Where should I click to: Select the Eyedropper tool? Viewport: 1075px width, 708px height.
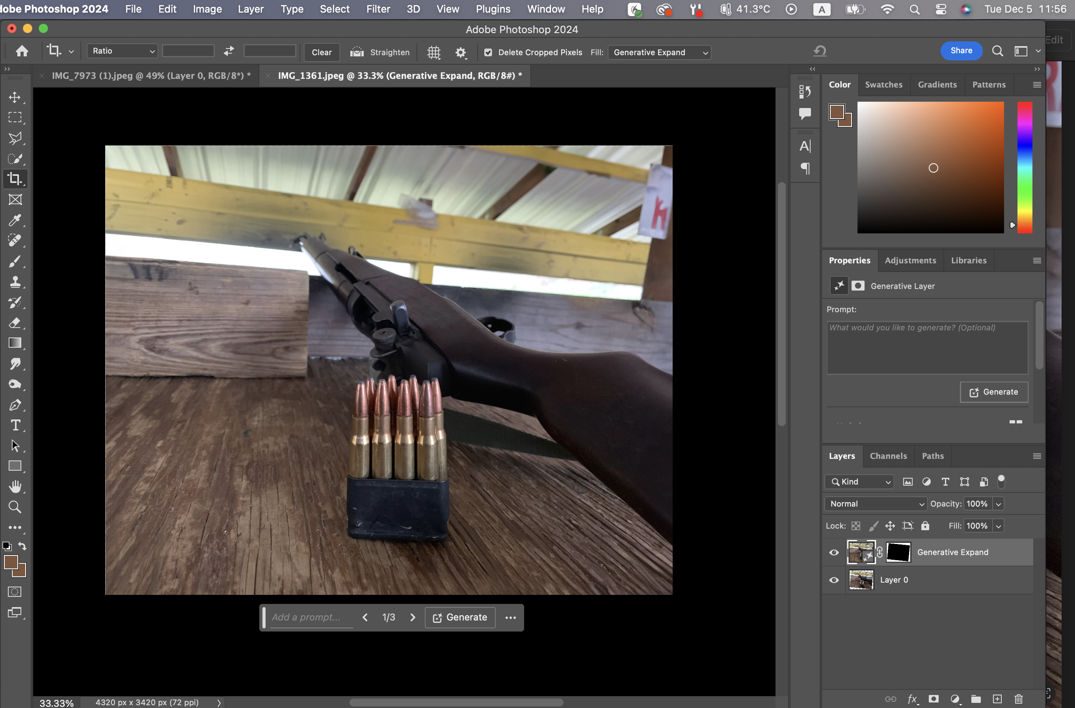tap(15, 220)
